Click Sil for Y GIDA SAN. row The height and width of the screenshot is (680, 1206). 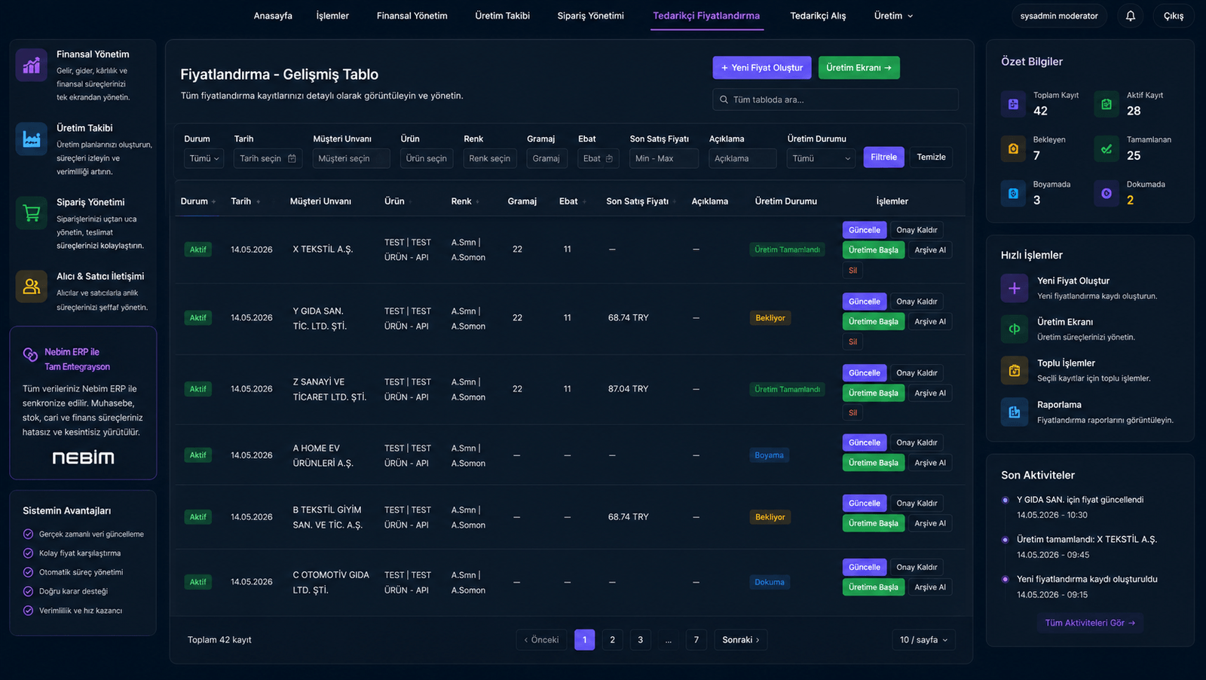click(852, 342)
